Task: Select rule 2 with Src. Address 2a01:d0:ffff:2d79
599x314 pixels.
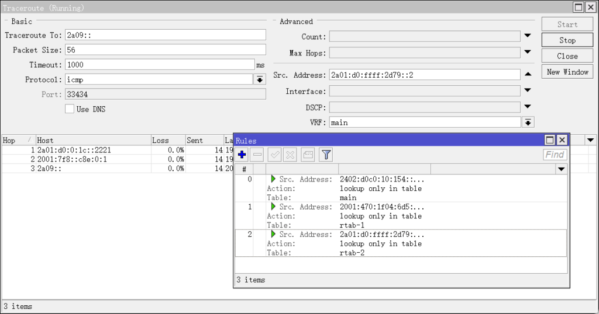Action: [401, 243]
